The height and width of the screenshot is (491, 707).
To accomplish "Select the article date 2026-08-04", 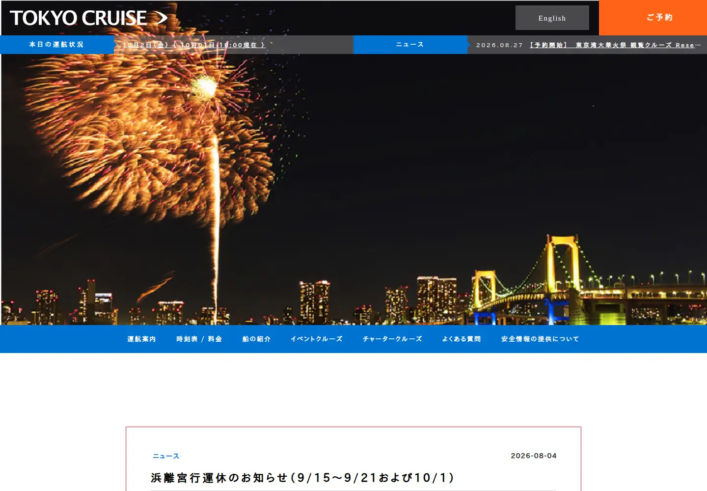I will 534,456.
